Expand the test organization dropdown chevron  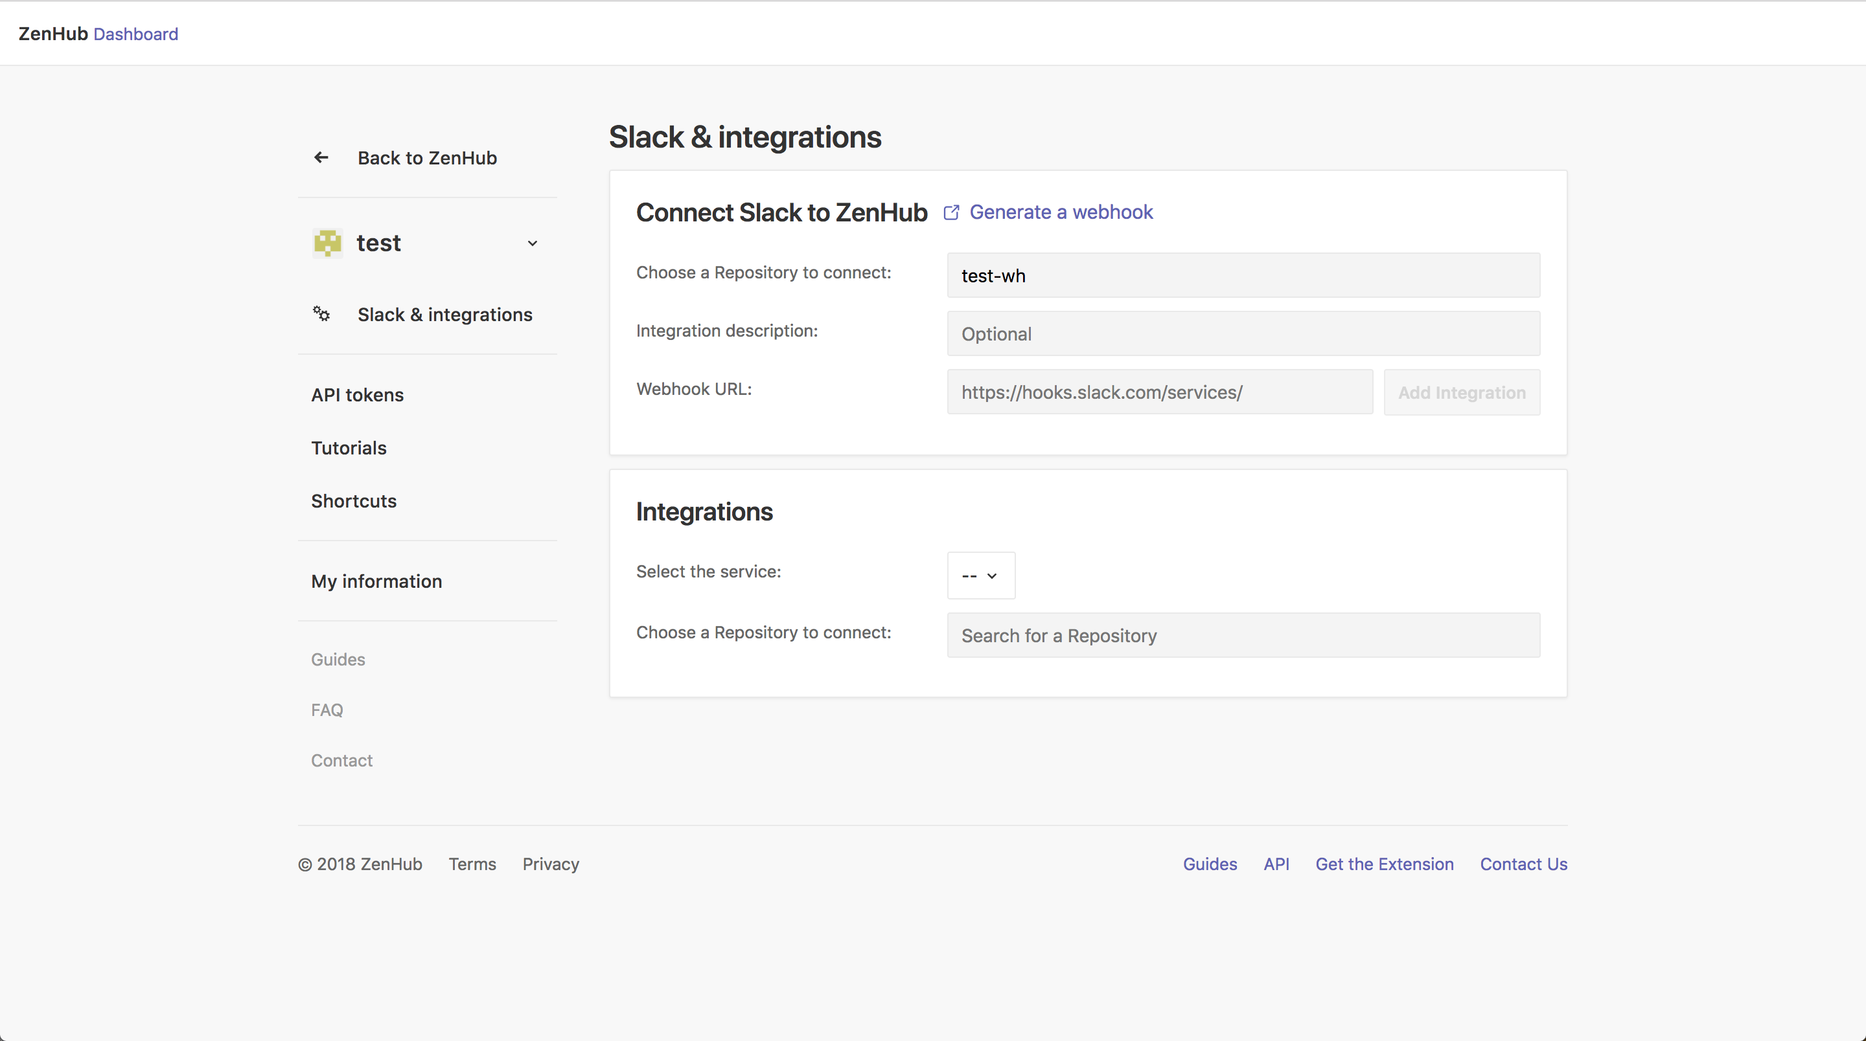pos(533,243)
